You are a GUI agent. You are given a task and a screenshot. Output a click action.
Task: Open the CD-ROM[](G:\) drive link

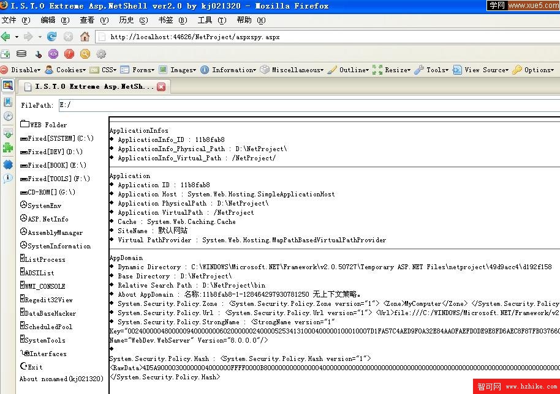click(x=48, y=192)
